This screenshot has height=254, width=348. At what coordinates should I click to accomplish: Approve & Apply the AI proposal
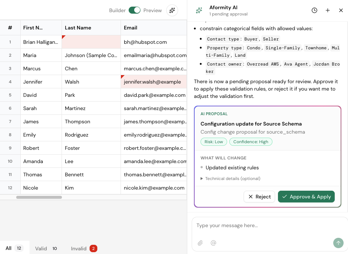click(306, 197)
